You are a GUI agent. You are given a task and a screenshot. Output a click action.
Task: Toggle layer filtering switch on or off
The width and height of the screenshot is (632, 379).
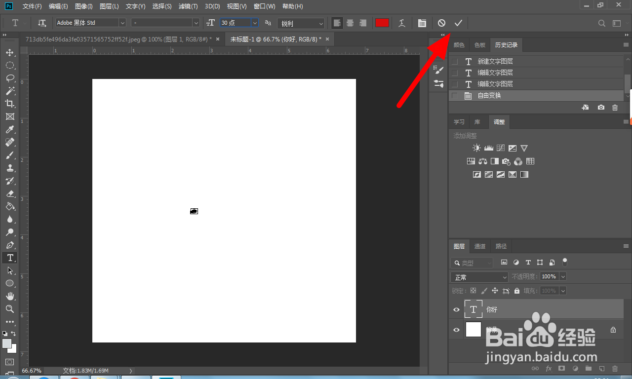[565, 262]
